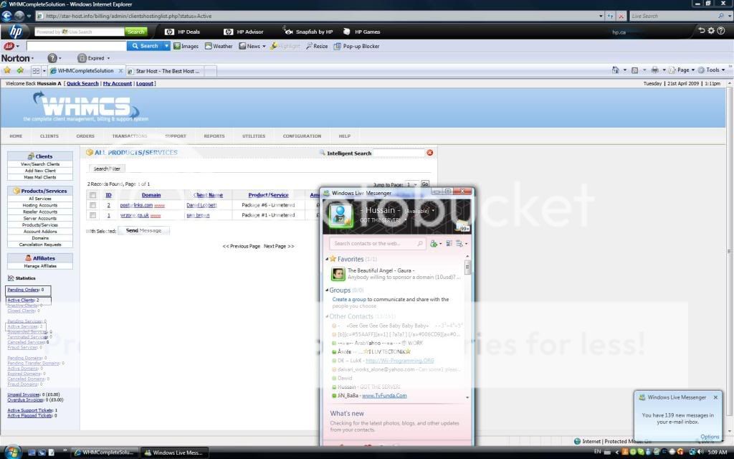Click the Pop-up Blocker toolbar icon
The image size is (734, 459).
tap(338, 46)
